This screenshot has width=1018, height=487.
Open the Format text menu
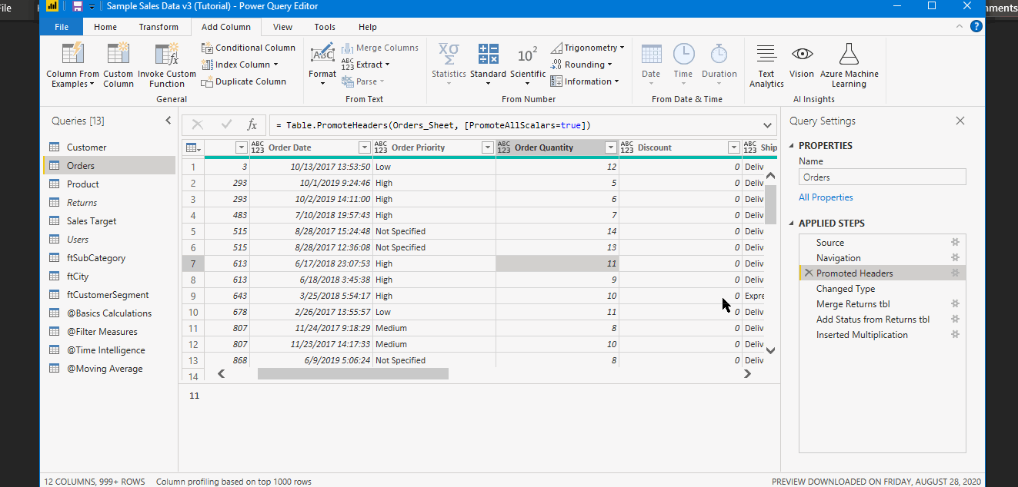(x=322, y=65)
